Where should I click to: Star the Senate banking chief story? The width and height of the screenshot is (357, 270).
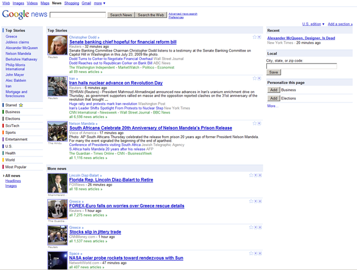255,37
